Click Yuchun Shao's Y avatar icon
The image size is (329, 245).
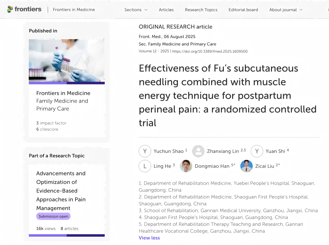[145, 151]
